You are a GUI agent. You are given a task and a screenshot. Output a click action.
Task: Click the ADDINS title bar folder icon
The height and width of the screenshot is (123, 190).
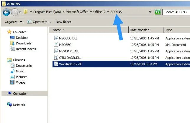click(4, 4)
